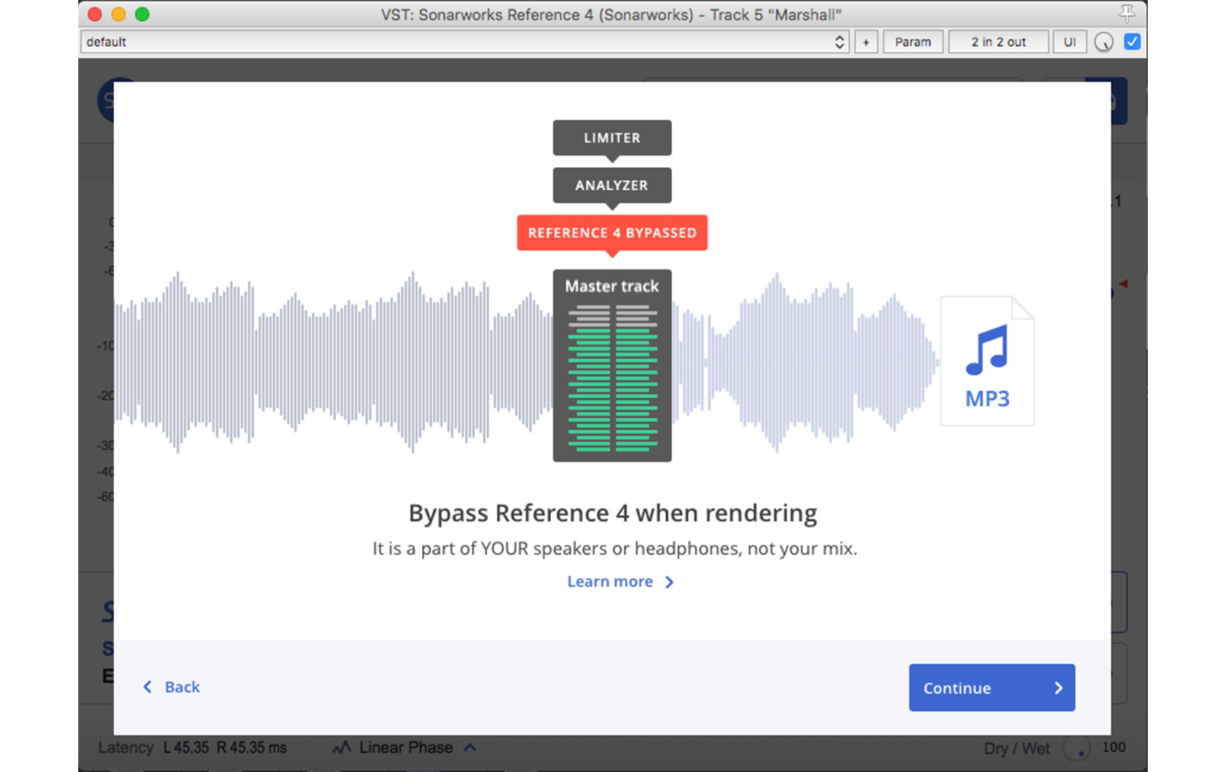The image size is (1226, 772).
Task: Open the default preset dropdown
Action: (x=466, y=42)
